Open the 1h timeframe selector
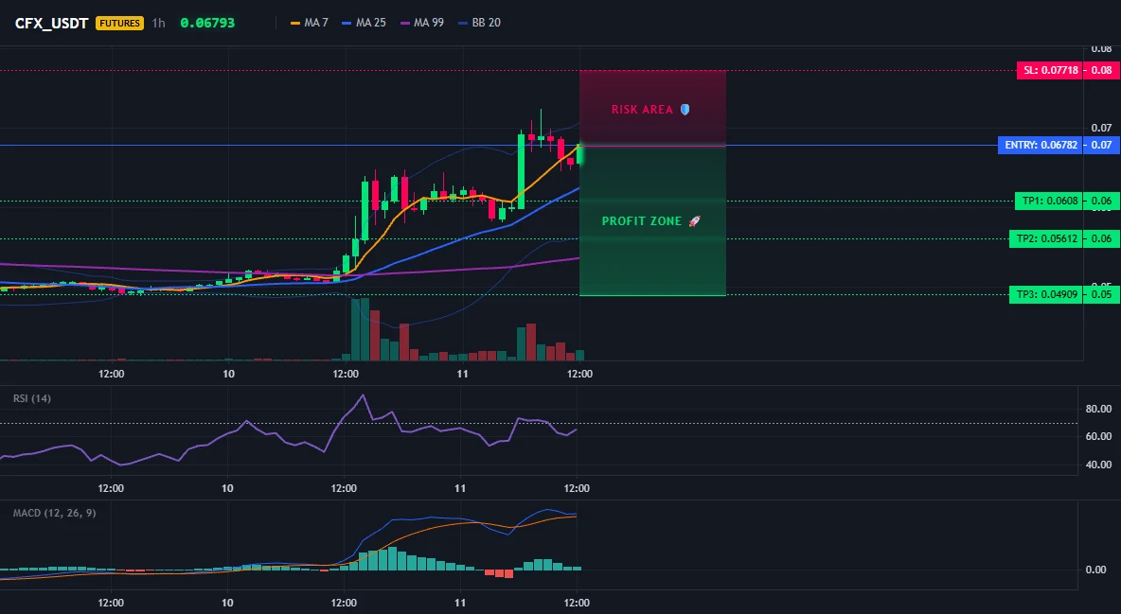The width and height of the screenshot is (1121, 614). pos(158,23)
